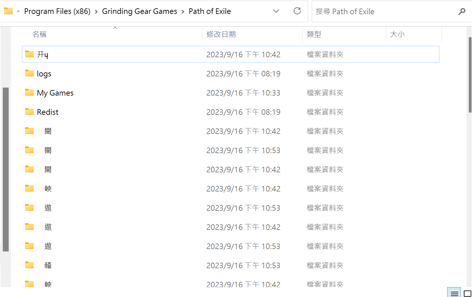Open the address bar history dropdown
Image resolution: width=475 pixels, height=297 pixels.
tap(276, 11)
